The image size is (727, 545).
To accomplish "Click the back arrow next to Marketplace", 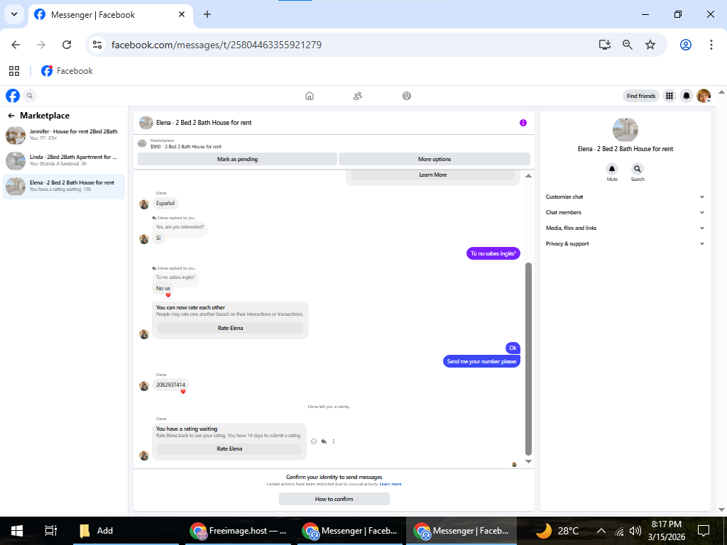I will [11, 116].
